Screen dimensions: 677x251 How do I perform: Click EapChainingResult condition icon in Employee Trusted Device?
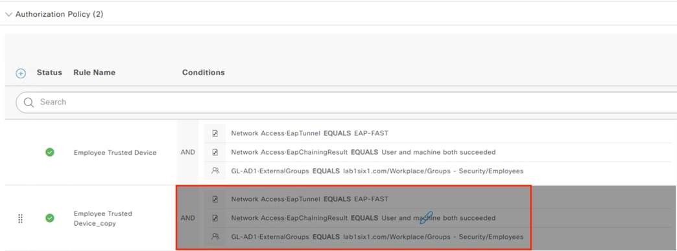[x=215, y=153]
